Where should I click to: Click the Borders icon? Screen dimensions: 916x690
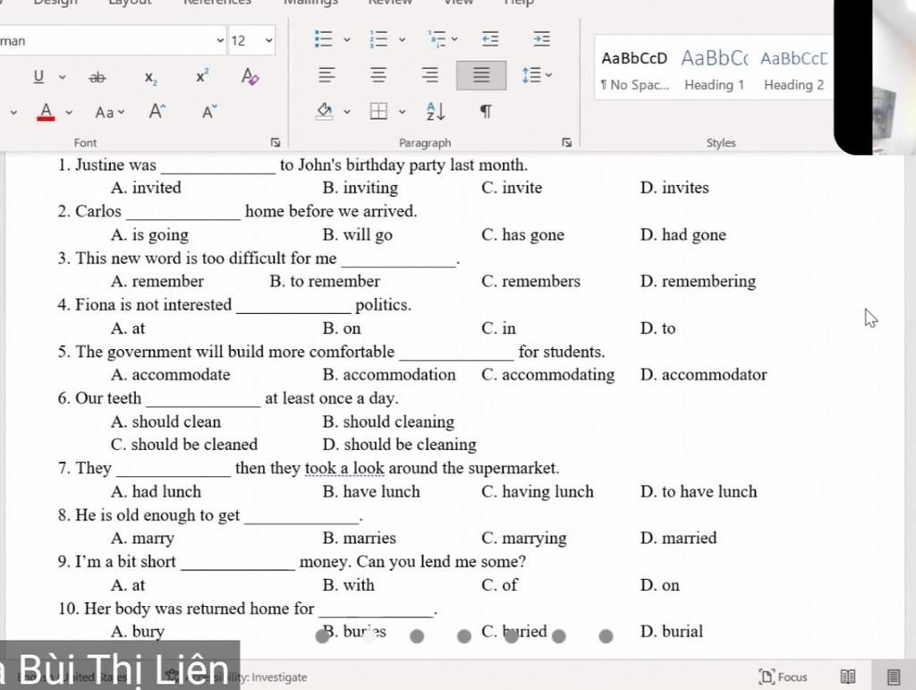[x=378, y=110]
